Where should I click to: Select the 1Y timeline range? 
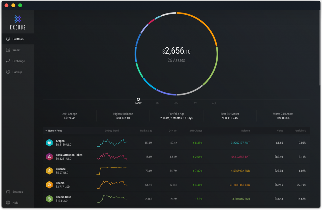pos(195,103)
